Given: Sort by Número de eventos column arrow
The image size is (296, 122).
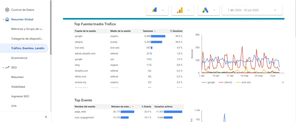Looking at the screenshot, I should click(133, 106).
